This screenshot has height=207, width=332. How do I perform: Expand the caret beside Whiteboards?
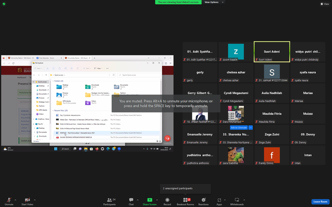[x=244, y=200]
